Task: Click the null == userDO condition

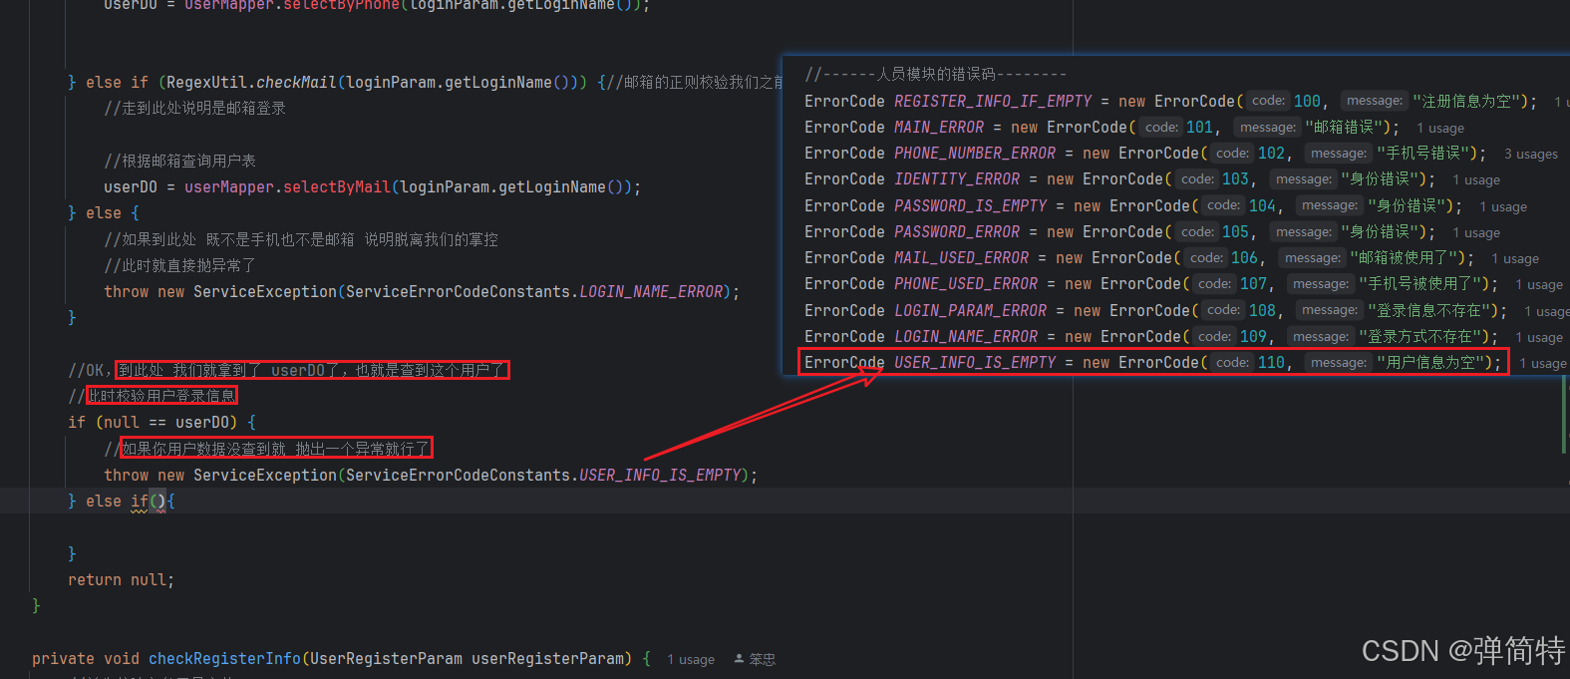Action: click(x=166, y=422)
